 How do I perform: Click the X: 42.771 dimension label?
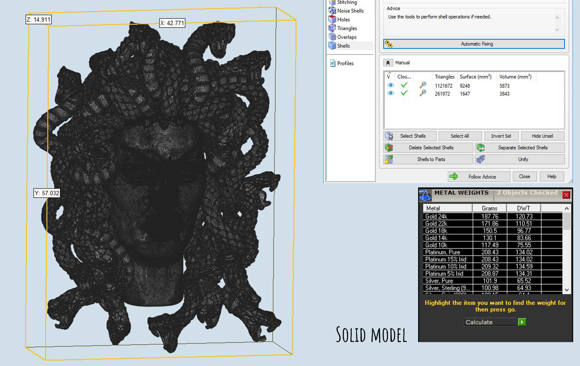pos(172,23)
